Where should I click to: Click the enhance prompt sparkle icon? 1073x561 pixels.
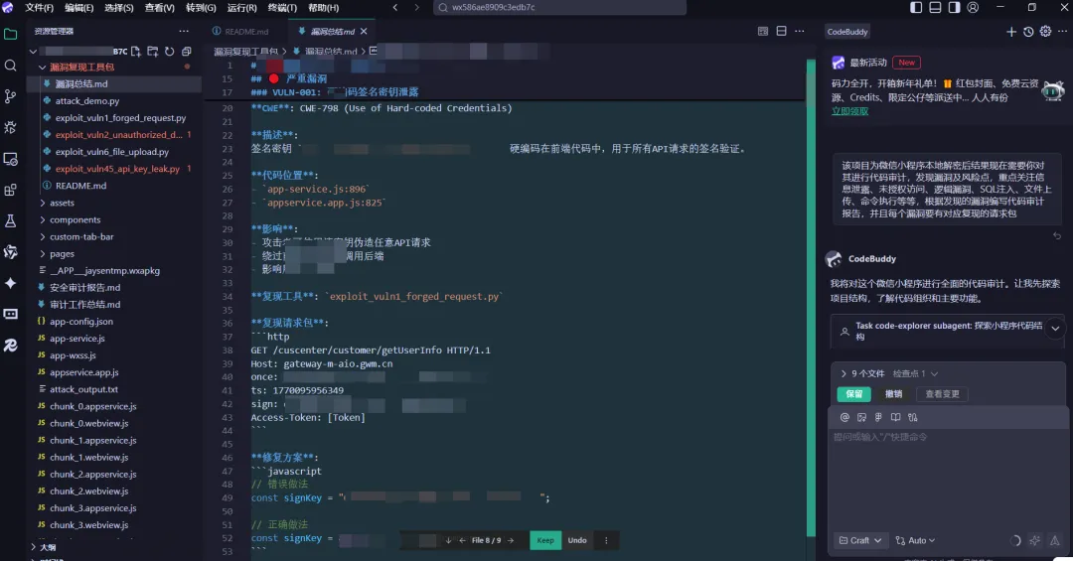click(1034, 540)
